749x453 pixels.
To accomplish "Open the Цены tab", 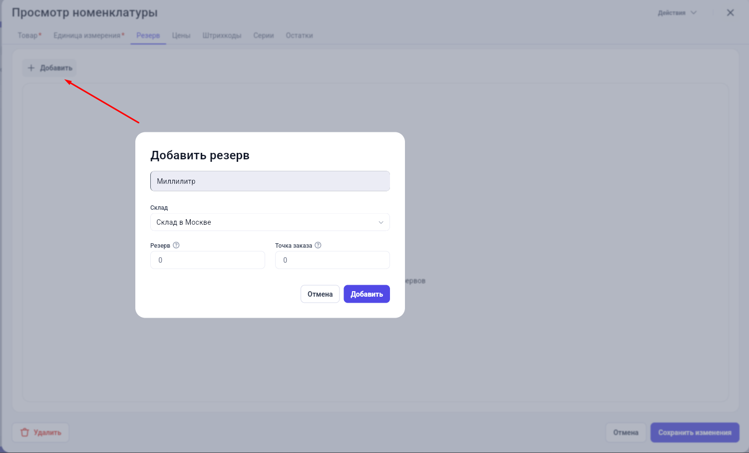I will (181, 35).
